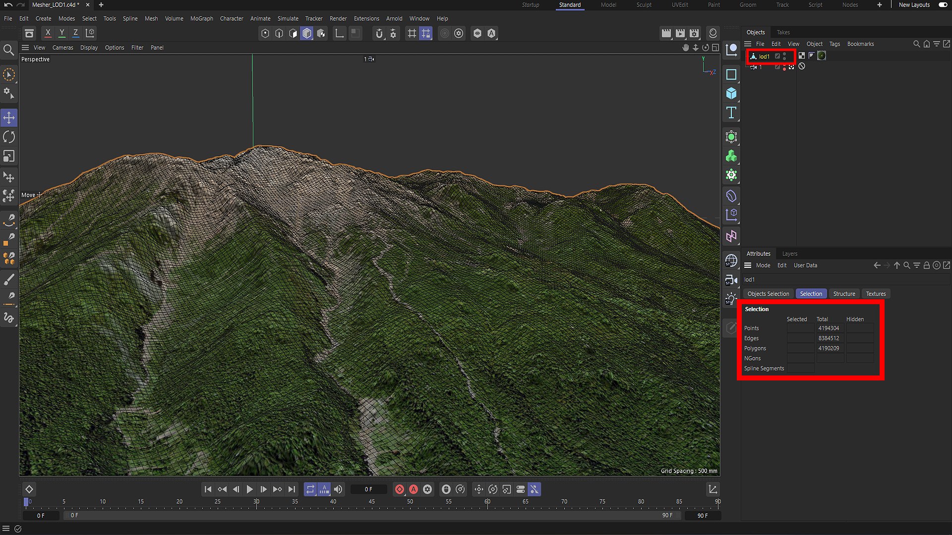
Task: Toggle the Y axis lock
Action: pyautogui.click(x=62, y=33)
